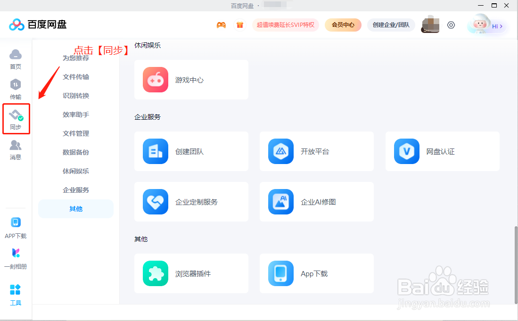Select 其他 in category menu
This screenshot has height=321, width=518.
pos(76,209)
